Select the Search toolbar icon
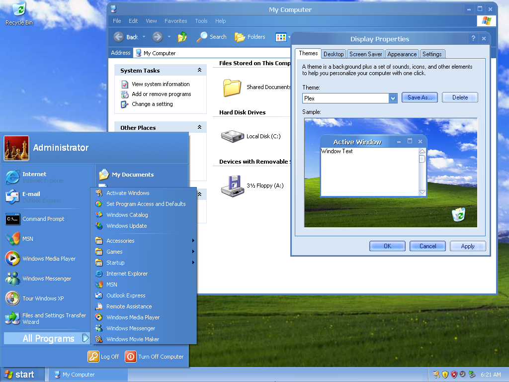The height and width of the screenshot is (382, 509). [211, 37]
